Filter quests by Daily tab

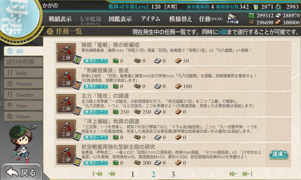(x=23, y=73)
